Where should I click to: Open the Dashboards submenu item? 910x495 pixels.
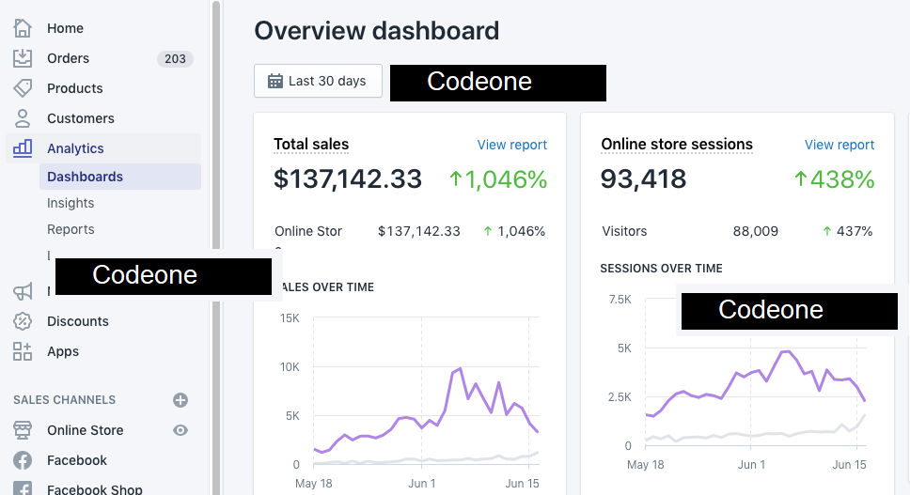pyautogui.click(x=85, y=177)
